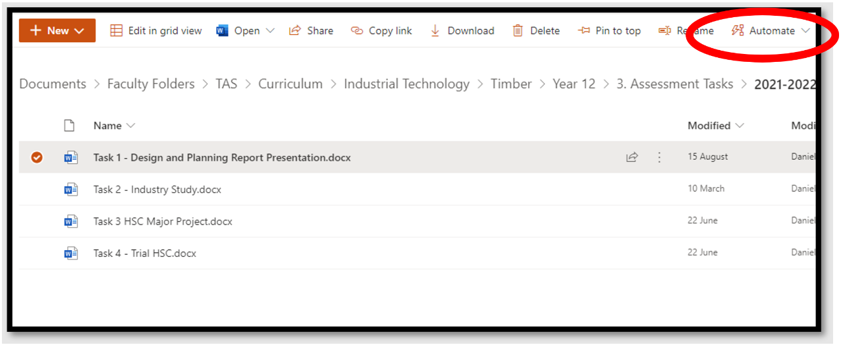Open Task 3 HSC Major Project.docx
Viewport: 843px width, 345px height.
[163, 221]
